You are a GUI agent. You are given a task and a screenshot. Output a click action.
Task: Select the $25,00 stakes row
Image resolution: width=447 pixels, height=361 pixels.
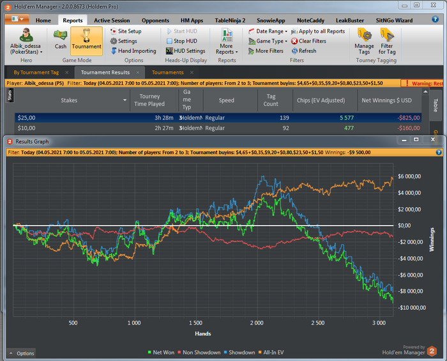[218, 118]
